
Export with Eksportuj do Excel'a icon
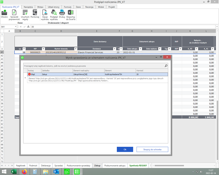coord(71,13)
